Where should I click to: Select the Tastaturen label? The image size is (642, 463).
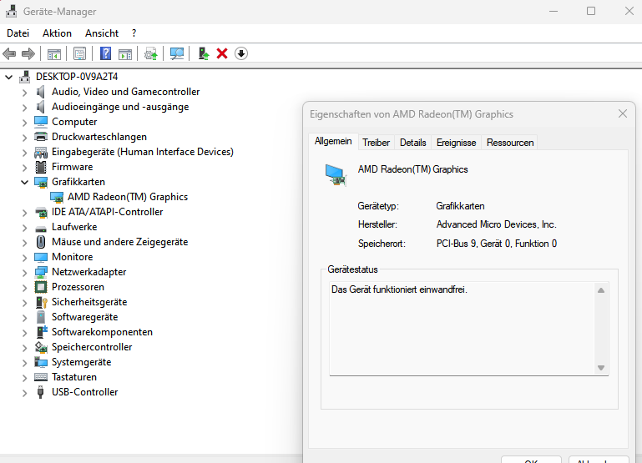(x=74, y=377)
